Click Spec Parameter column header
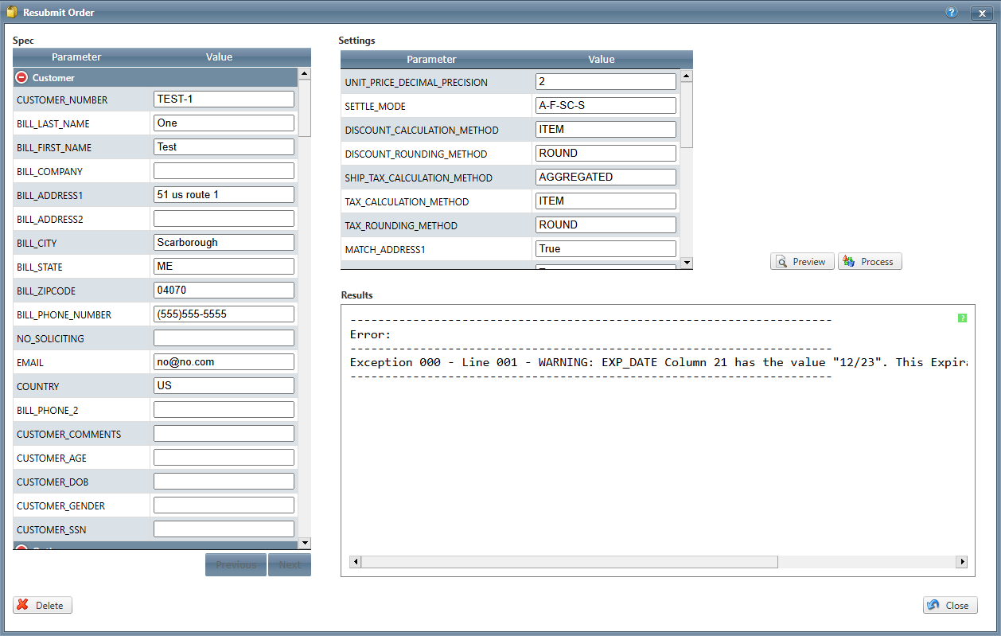 [77, 57]
